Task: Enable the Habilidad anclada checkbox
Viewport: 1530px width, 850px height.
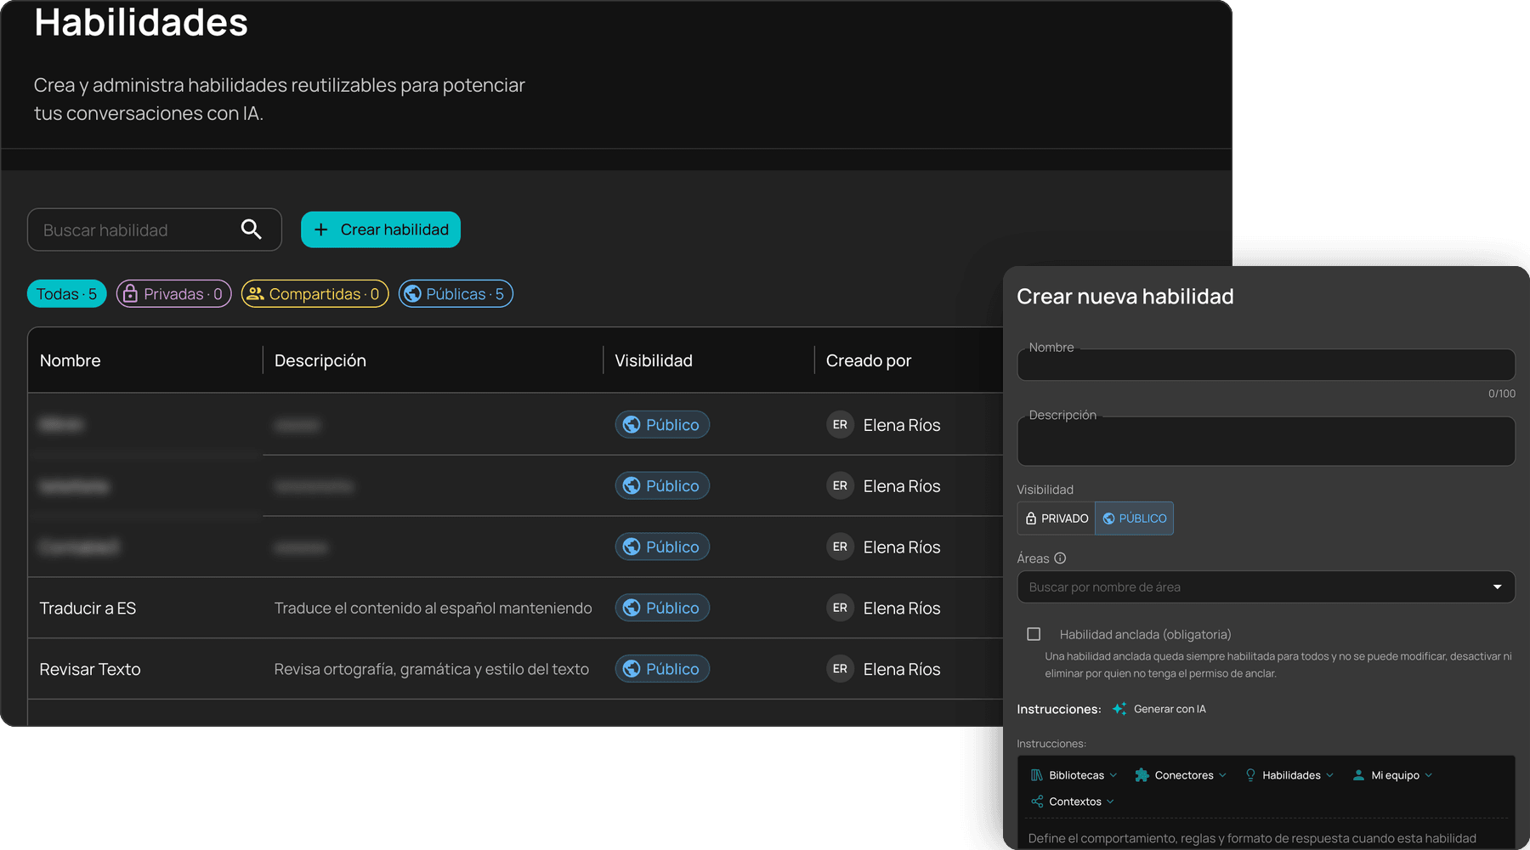Action: (1034, 634)
